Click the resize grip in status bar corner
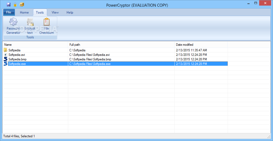The height and width of the screenshot is (141, 273). pos(268,136)
